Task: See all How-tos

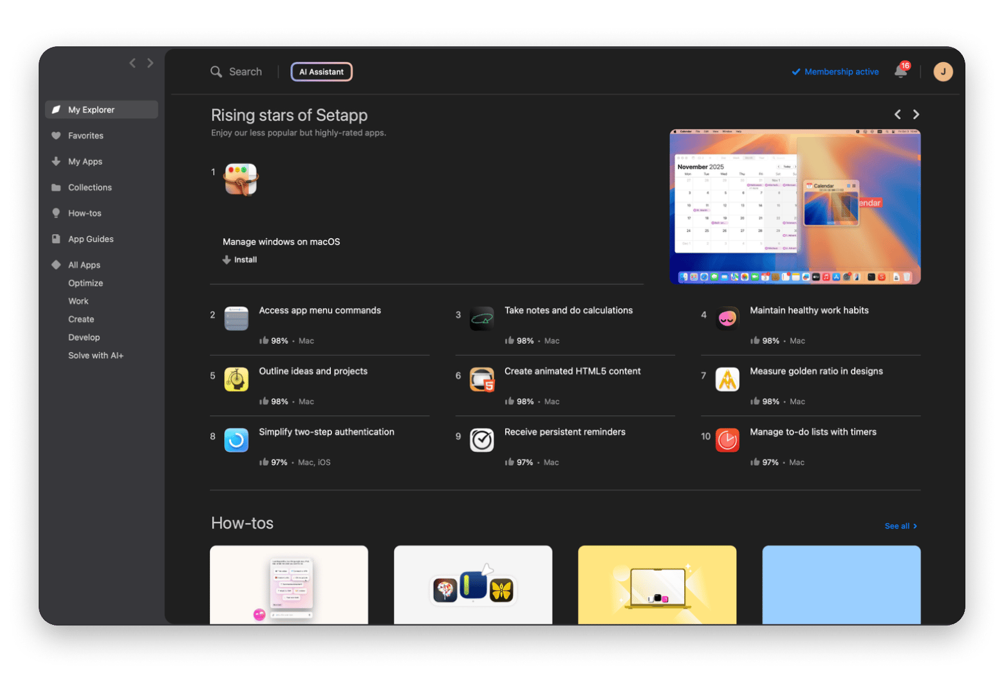Action: (901, 526)
